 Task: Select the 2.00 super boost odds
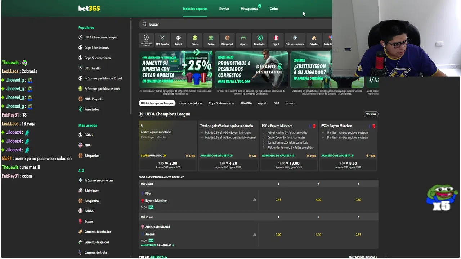coord(168,165)
